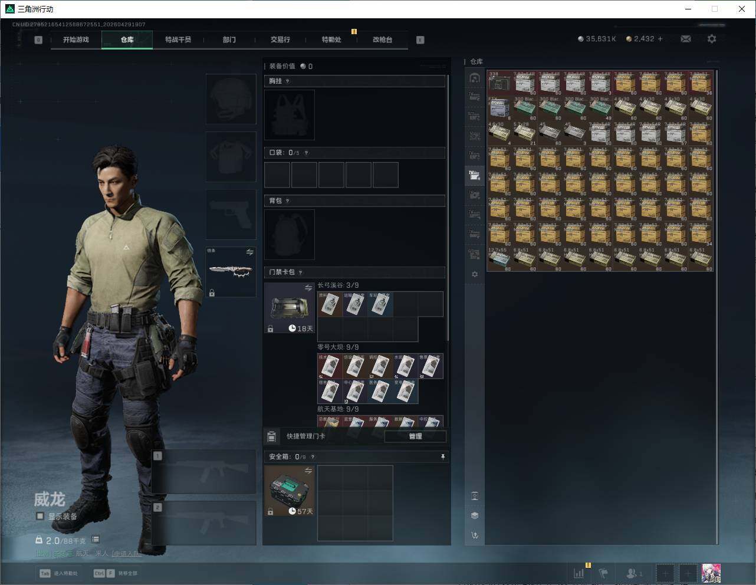Toggle the 显示装备 checkbox

[x=40, y=516]
